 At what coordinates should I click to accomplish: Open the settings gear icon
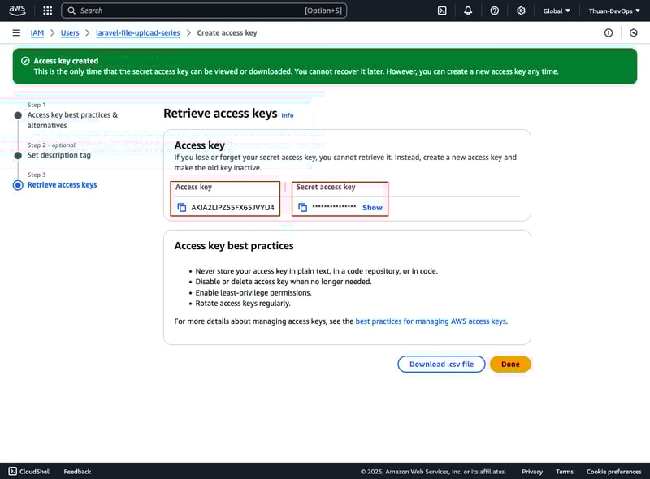click(521, 11)
